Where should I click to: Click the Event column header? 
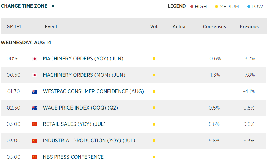tap(51, 26)
